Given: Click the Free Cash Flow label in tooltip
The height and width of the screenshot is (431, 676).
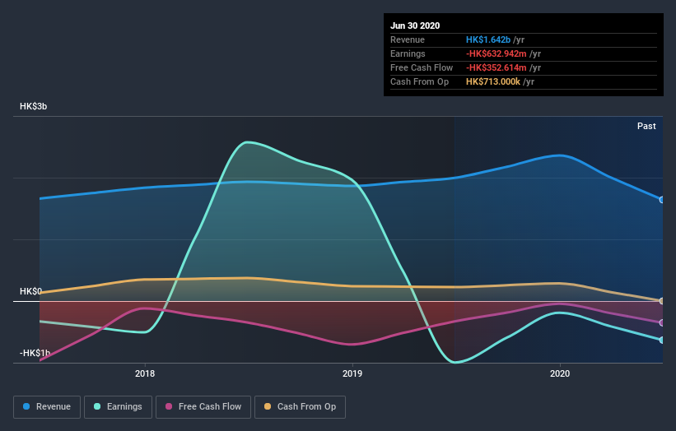Looking at the screenshot, I should [422, 67].
